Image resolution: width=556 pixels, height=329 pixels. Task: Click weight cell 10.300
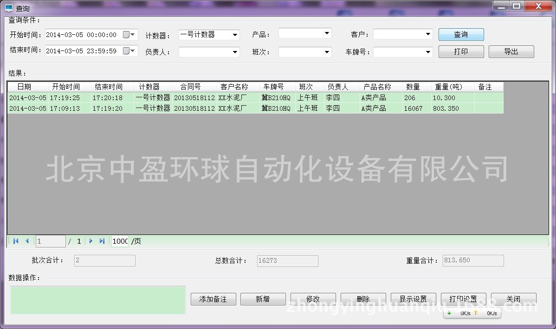[x=453, y=98]
